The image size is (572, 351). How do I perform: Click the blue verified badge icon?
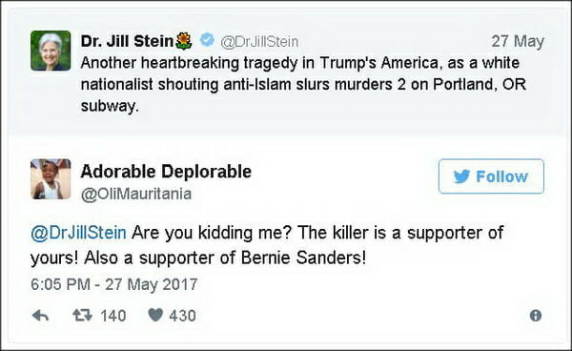pyautogui.click(x=207, y=39)
